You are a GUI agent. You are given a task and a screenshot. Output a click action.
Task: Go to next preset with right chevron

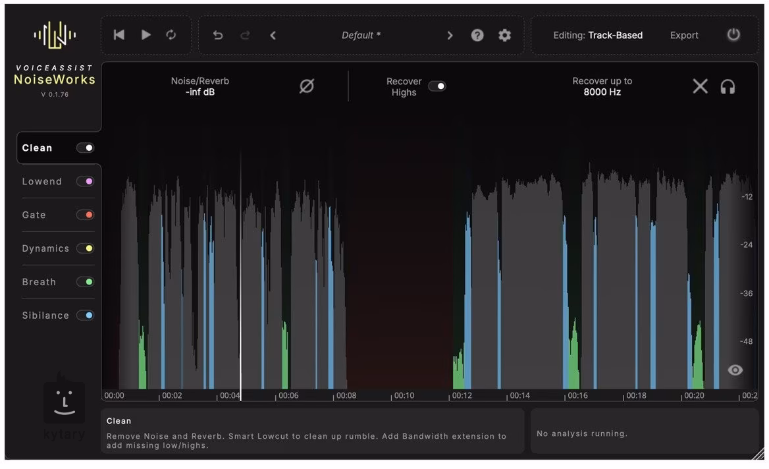pyautogui.click(x=450, y=36)
